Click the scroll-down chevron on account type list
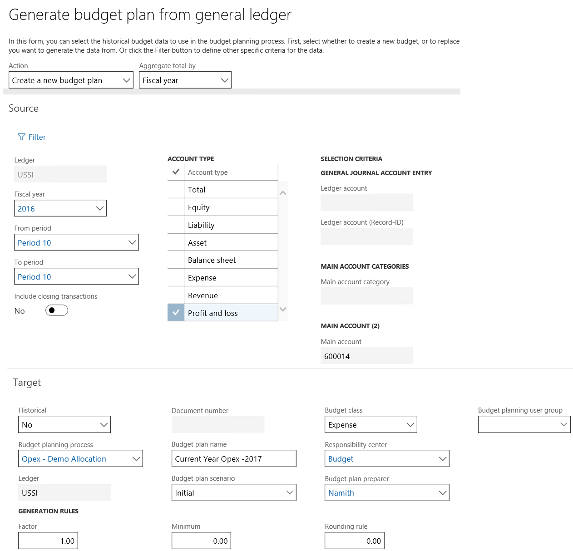 (282, 309)
